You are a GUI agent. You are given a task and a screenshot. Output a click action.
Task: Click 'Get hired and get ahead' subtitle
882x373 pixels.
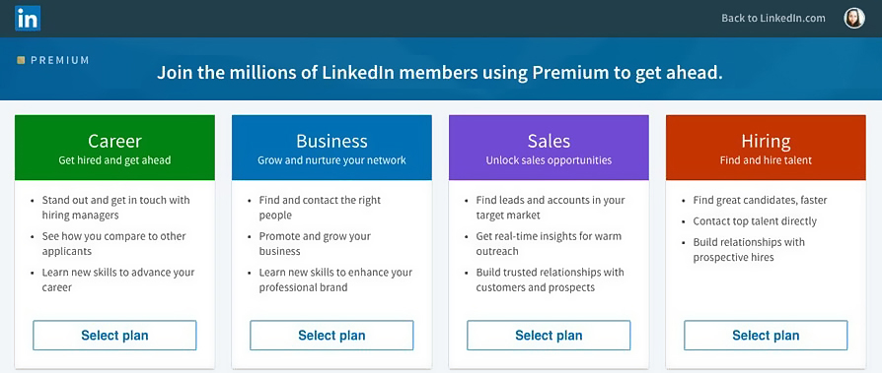(x=114, y=160)
